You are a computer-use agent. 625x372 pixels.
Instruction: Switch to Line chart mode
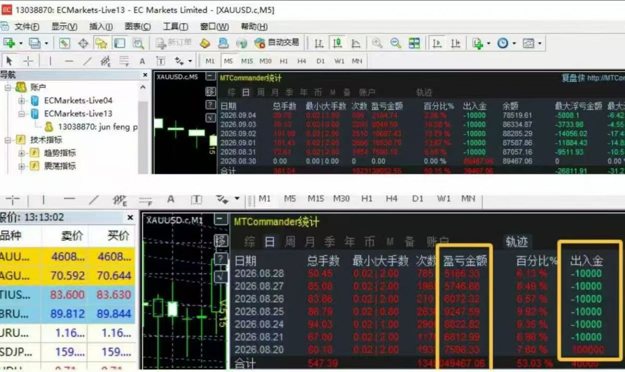(x=356, y=43)
